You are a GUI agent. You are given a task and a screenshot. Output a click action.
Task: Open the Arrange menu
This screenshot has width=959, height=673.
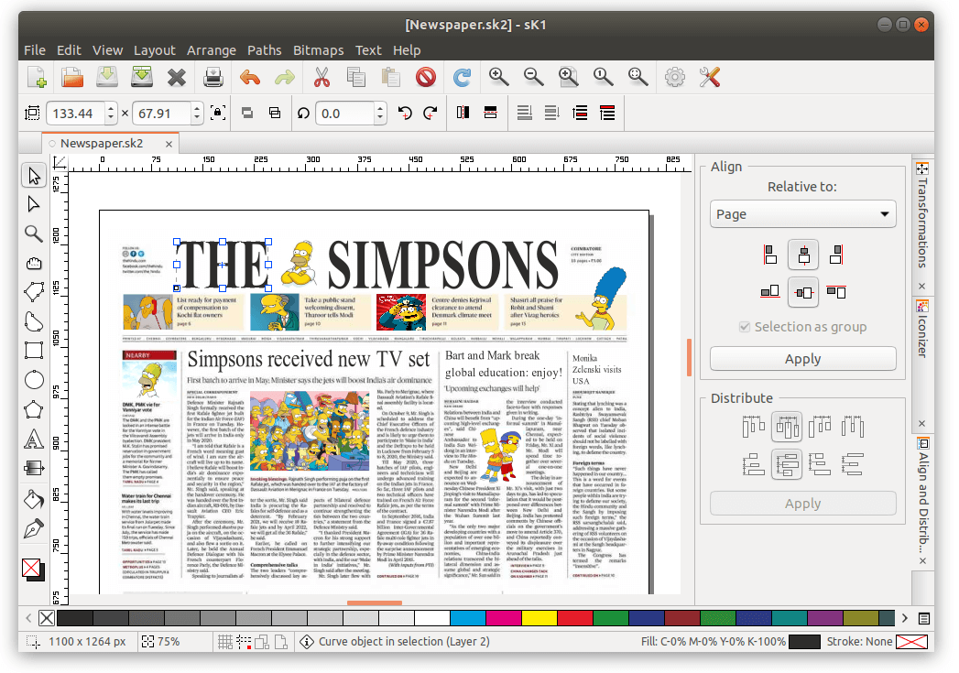[211, 50]
